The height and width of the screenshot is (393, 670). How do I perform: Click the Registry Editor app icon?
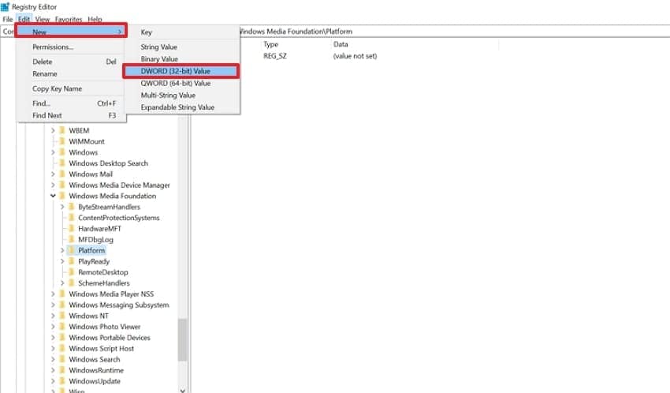click(6, 7)
